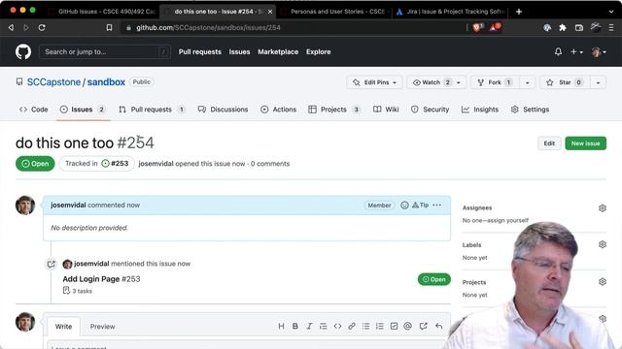Open the Add Login Page #253 link

coord(101,279)
